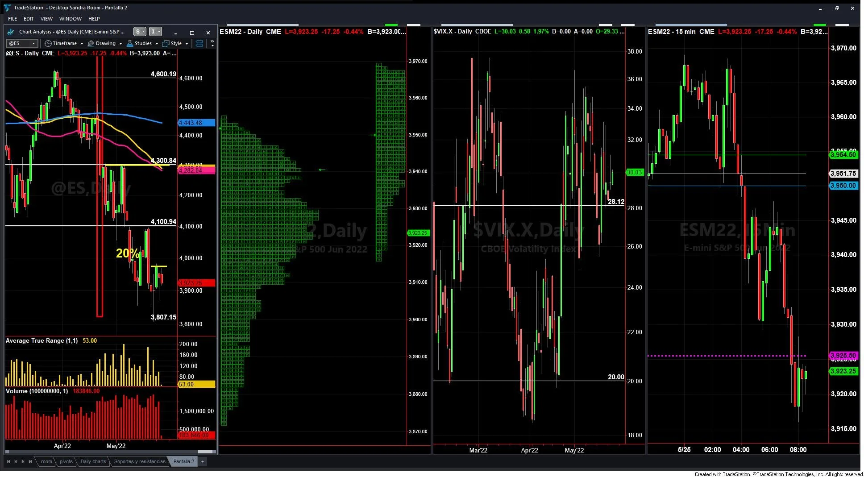Click the 30.03 green price tag on VIX chart

[634, 172]
